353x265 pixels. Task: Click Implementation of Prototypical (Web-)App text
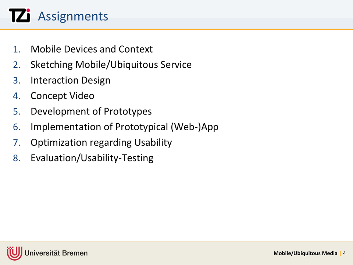pos(124,127)
